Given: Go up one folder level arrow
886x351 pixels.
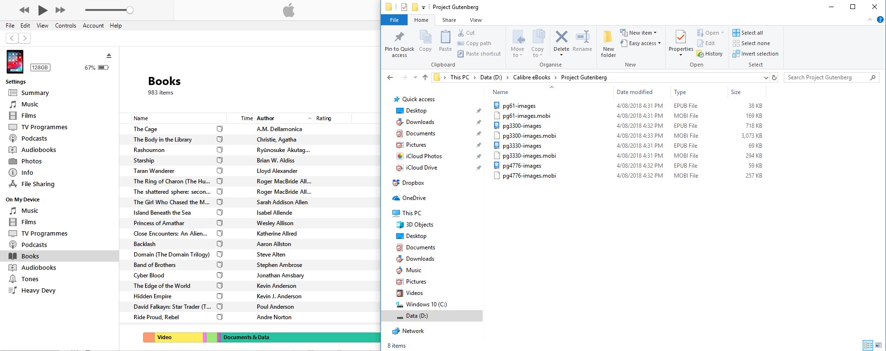Looking at the screenshot, I should pyautogui.click(x=425, y=77).
